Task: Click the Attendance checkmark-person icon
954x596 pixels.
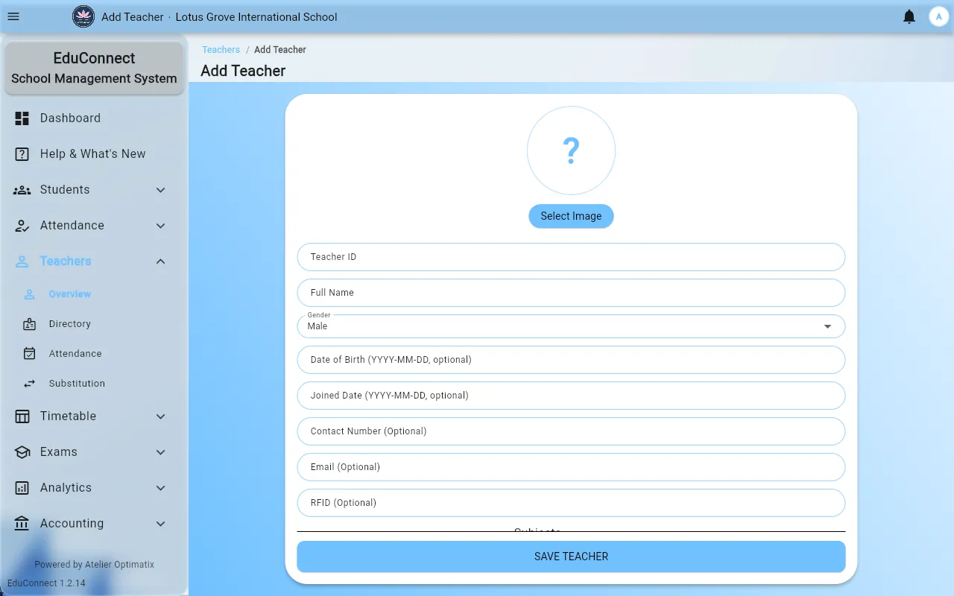Action: [22, 225]
